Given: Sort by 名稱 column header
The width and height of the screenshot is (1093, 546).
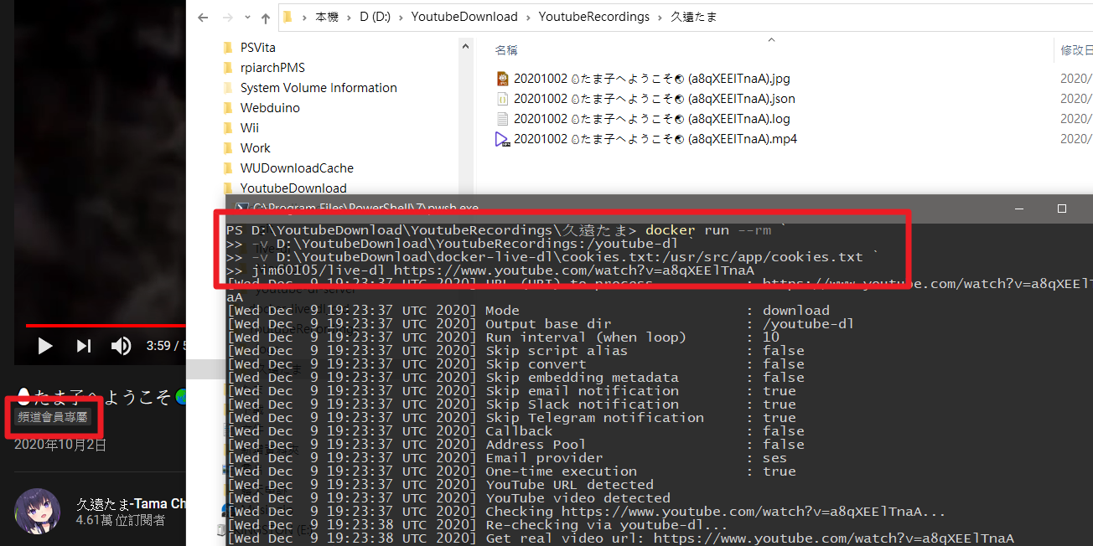Looking at the screenshot, I should [506, 50].
